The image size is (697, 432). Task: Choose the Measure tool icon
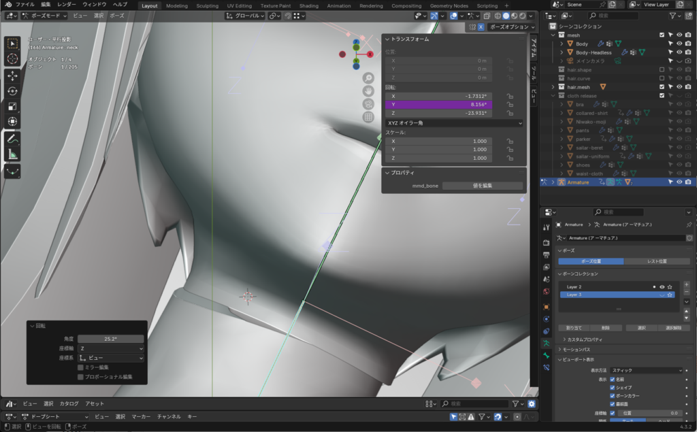13,154
